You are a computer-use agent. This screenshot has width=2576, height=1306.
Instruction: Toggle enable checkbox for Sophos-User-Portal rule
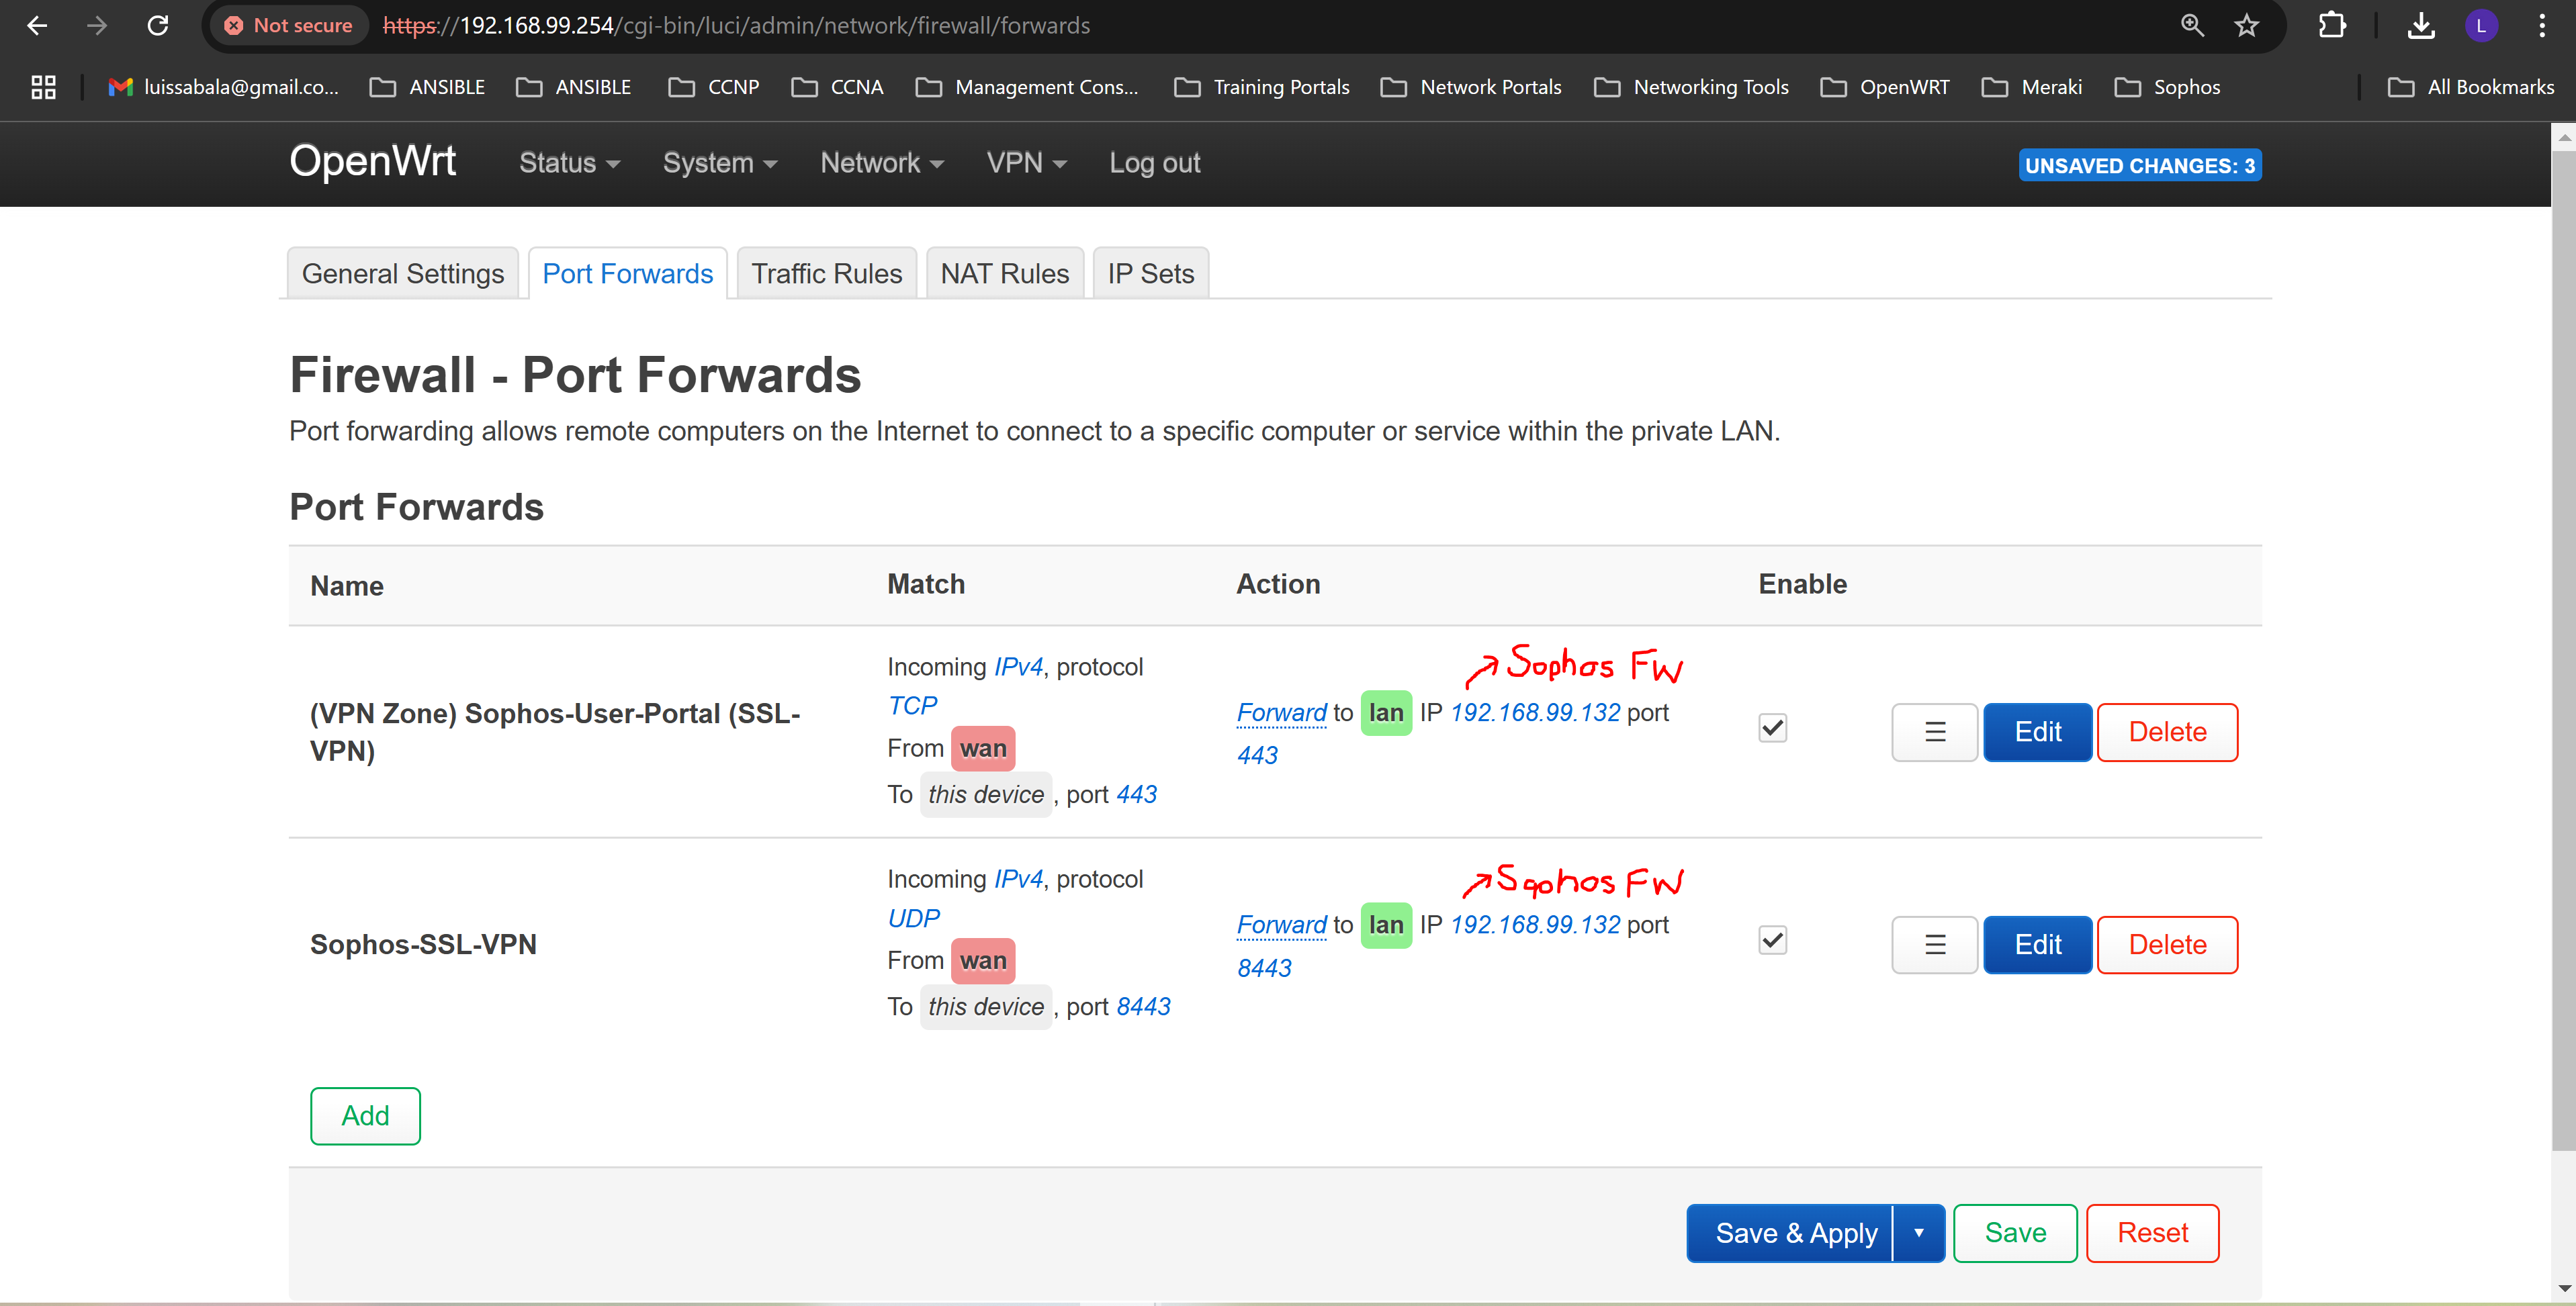point(1772,728)
